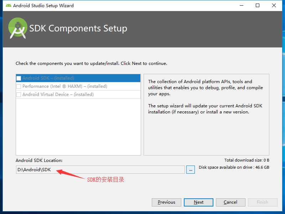Enable the Performance (Intel HAXM) checkbox
285x214 pixels.
coord(19,86)
